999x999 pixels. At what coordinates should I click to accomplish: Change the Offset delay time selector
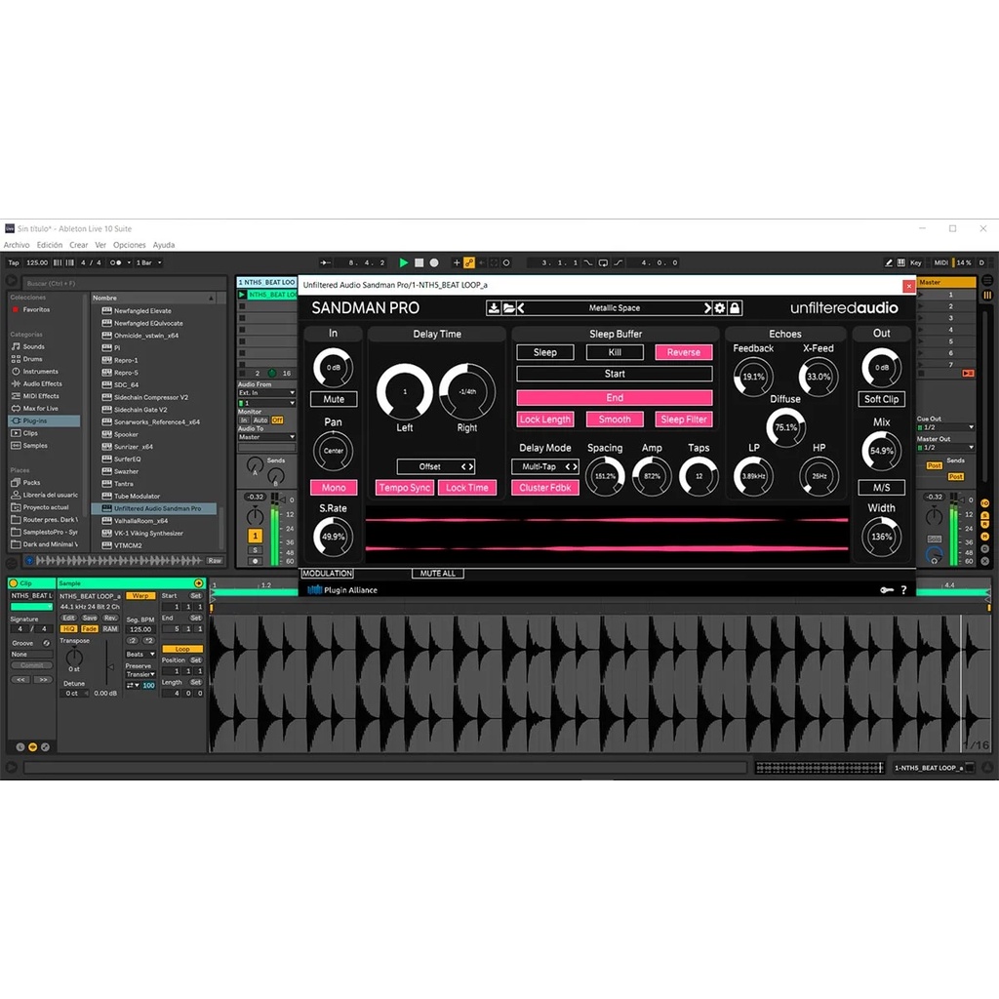(x=436, y=467)
